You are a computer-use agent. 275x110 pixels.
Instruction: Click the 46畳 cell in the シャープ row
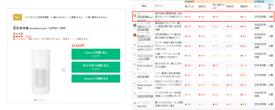[x=271, y=56]
